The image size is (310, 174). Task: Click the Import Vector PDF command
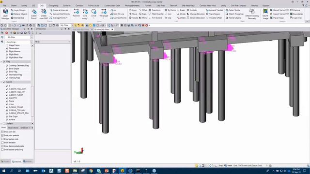[x=279, y=14]
